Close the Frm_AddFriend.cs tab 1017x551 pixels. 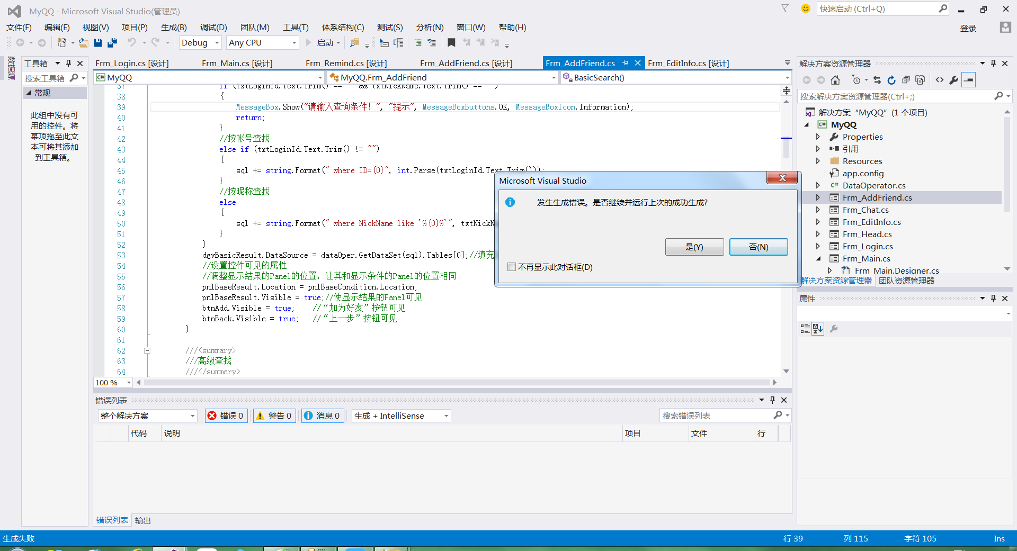click(x=638, y=63)
